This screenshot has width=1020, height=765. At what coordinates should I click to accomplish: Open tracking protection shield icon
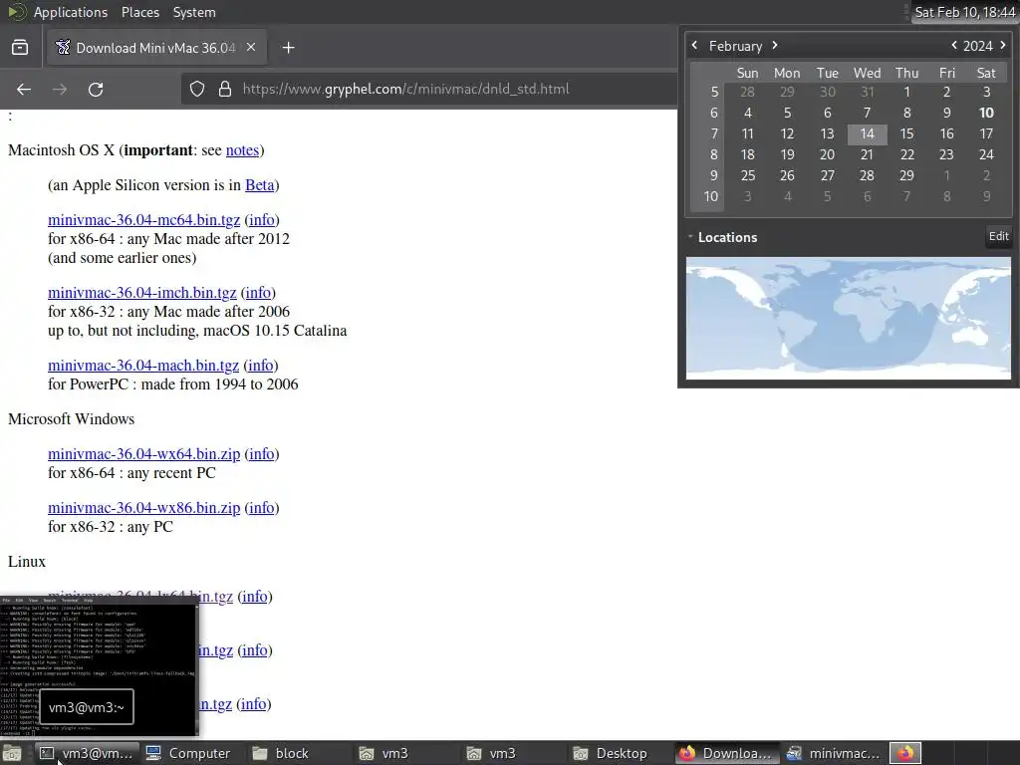click(x=197, y=89)
